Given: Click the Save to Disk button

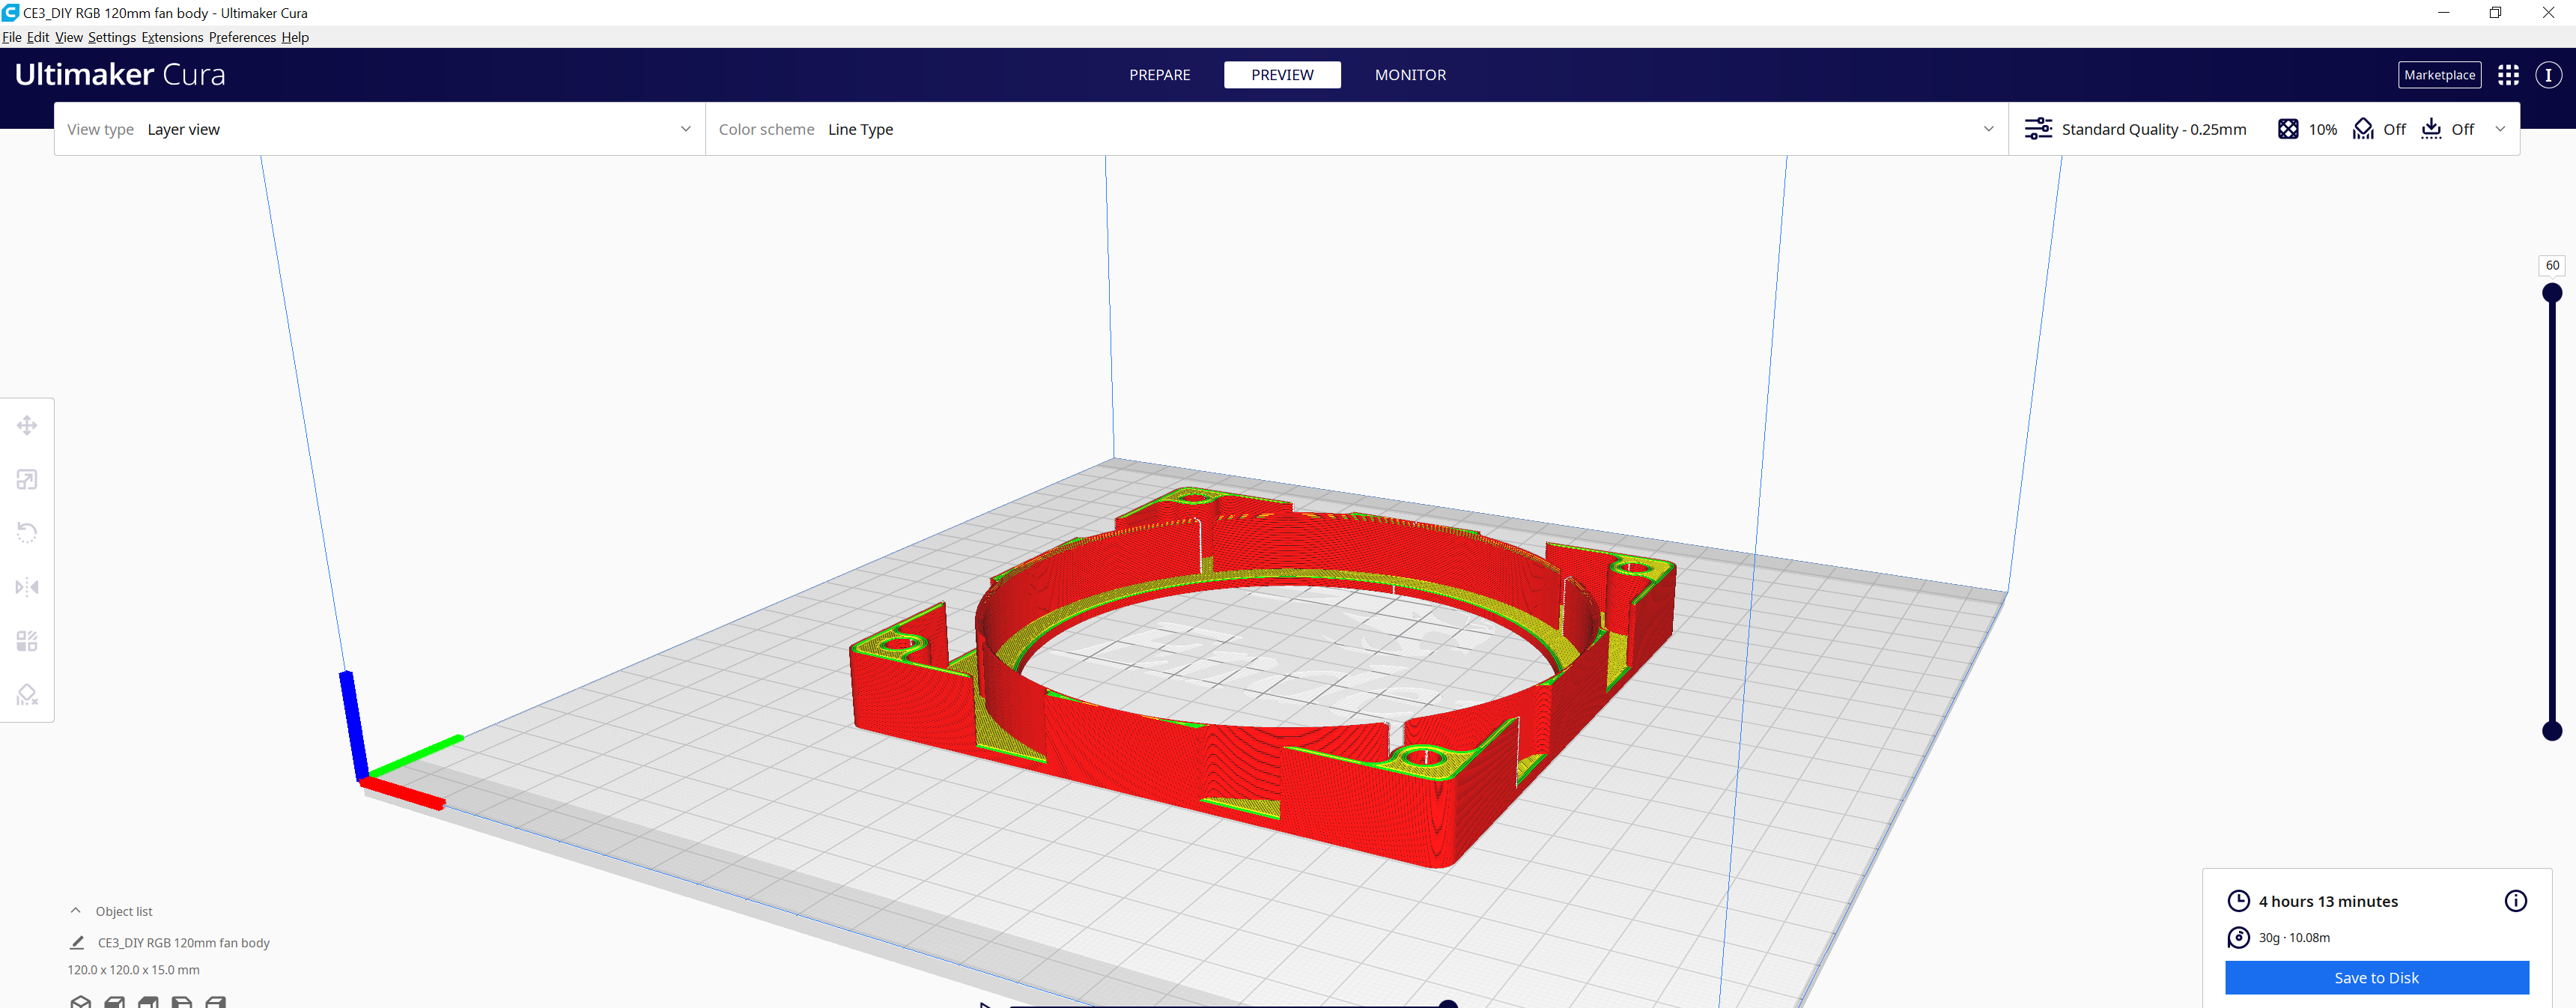Looking at the screenshot, I should point(2377,978).
